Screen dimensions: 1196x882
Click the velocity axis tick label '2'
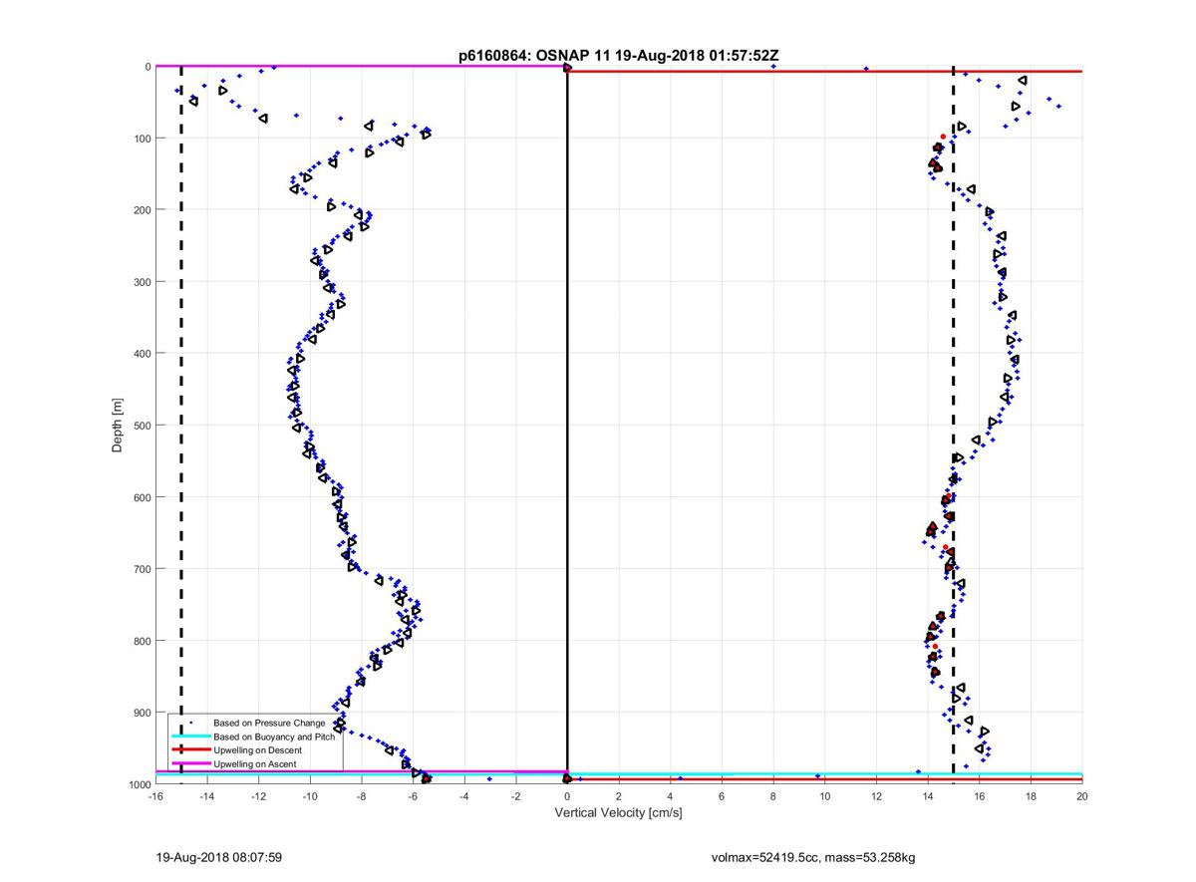pos(619,796)
